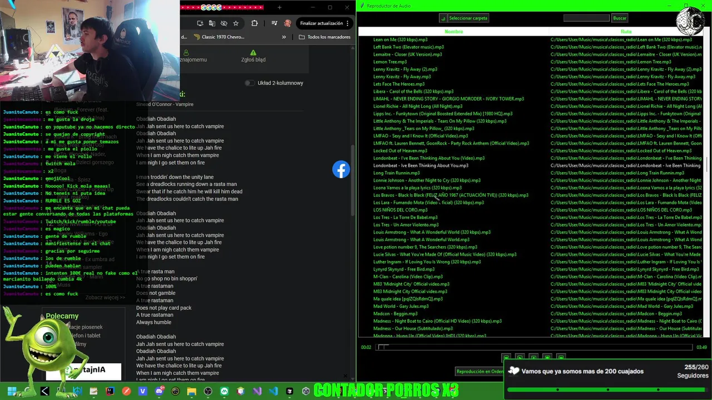The image size is (712, 400).
Task: Click the Facebook share icon
Action: click(x=341, y=169)
